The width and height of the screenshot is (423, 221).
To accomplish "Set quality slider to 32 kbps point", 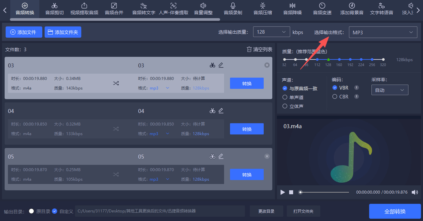I will click(284, 59).
